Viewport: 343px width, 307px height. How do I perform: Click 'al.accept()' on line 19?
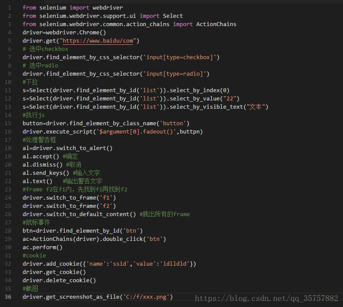pos(41,157)
